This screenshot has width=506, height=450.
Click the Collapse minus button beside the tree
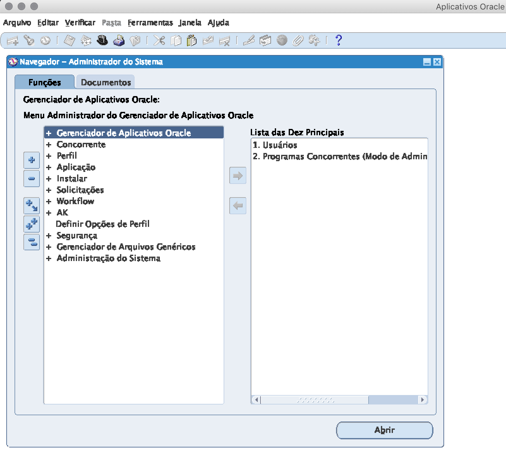click(32, 179)
